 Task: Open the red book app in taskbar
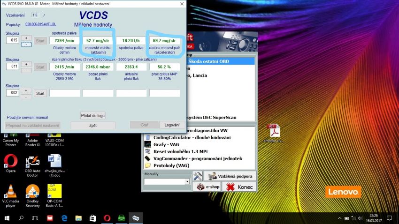coord(50,218)
